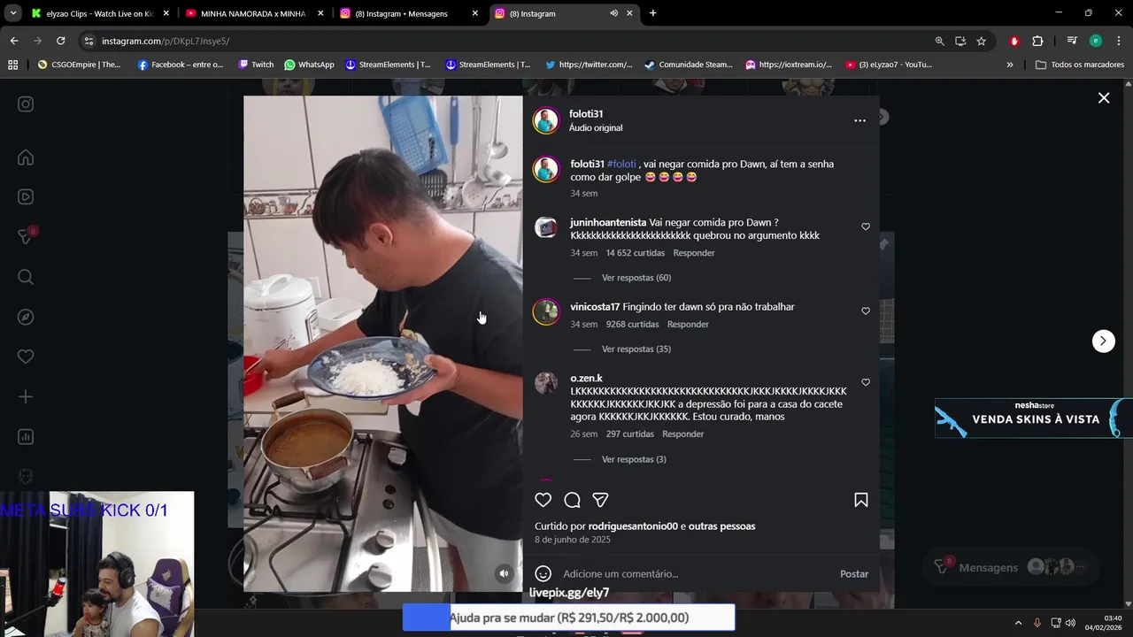Save the post with bookmark icon
1133x637 pixels.
point(860,500)
